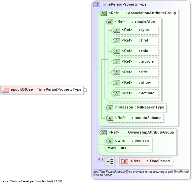Click the E icon beside TimePeriod
Screen dimensions: 192x183
pos(125,162)
